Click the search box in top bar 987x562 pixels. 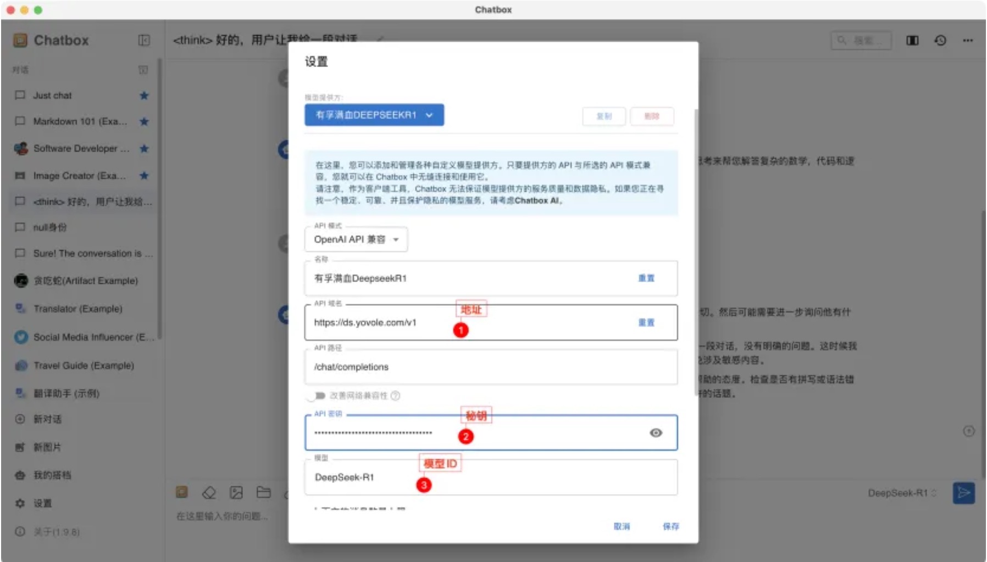click(x=861, y=40)
